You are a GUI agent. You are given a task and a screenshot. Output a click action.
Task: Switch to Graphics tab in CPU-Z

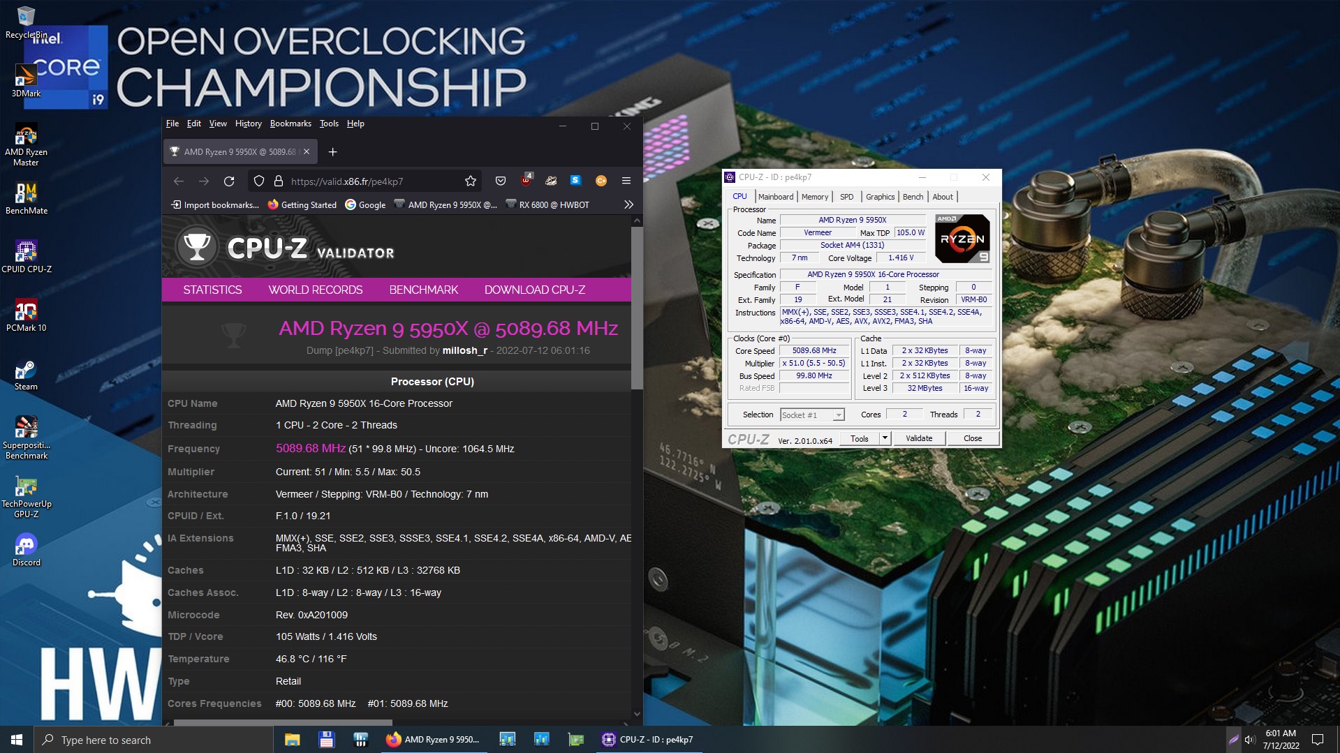point(880,197)
